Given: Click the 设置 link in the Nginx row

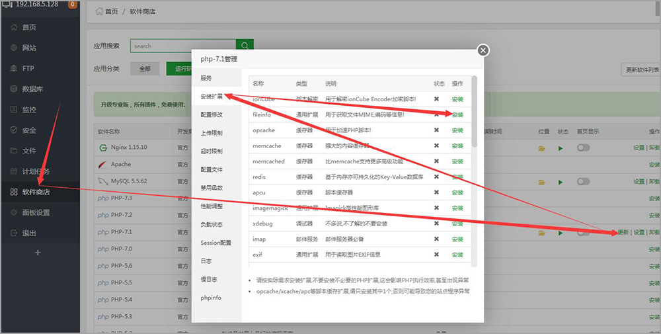Looking at the screenshot, I should coord(639,147).
